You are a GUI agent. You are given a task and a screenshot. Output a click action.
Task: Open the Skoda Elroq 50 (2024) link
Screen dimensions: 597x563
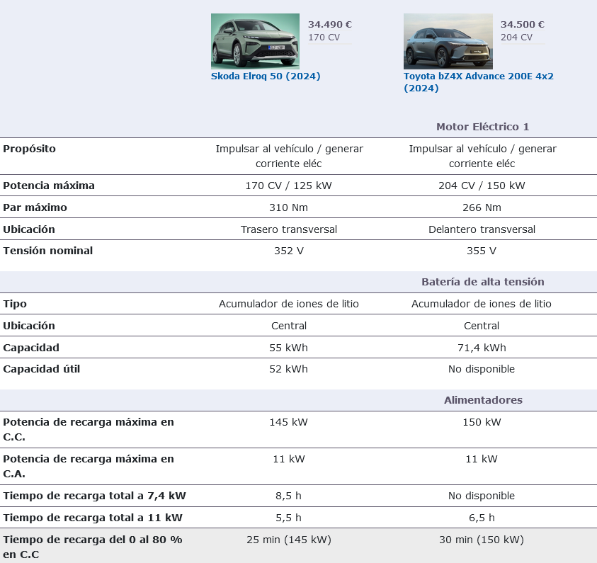click(x=266, y=76)
